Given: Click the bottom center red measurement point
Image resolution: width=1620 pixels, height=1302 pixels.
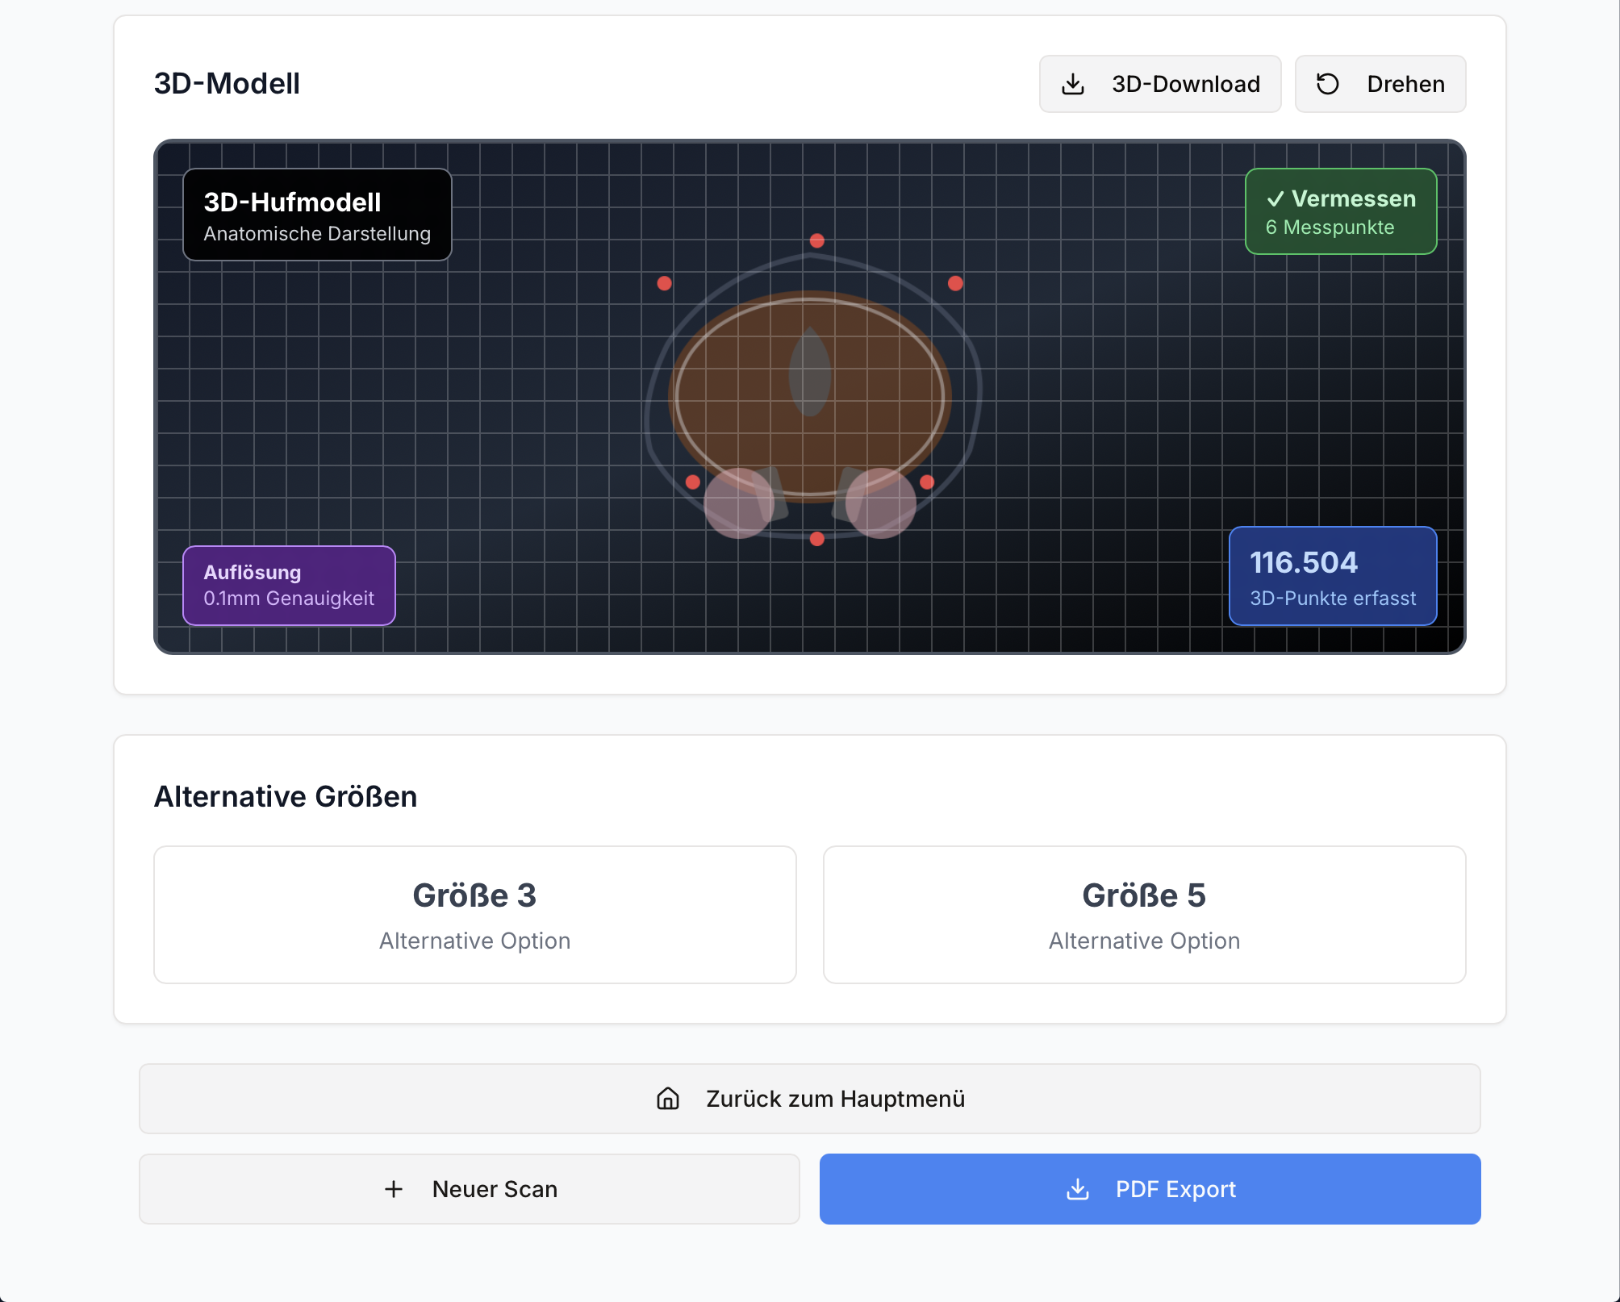Looking at the screenshot, I should pos(816,539).
